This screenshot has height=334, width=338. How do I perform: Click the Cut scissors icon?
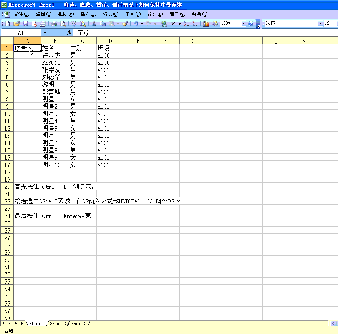pyautogui.click(x=93, y=24)
